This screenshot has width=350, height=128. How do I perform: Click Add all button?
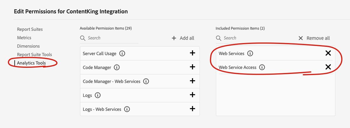(x=183, y=38)
